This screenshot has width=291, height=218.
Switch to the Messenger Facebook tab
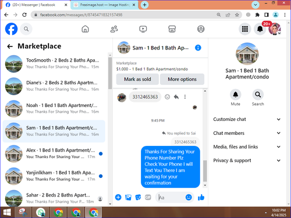[x=36, y=5]
